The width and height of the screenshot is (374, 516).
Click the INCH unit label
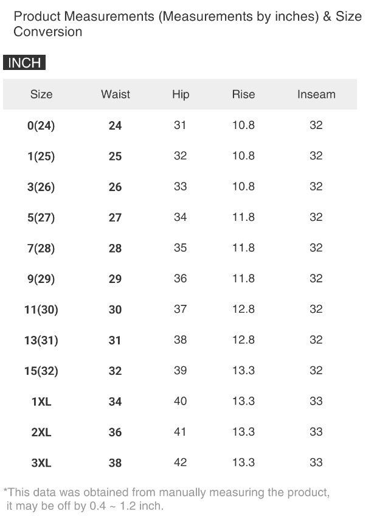click(x=24, y=63)
